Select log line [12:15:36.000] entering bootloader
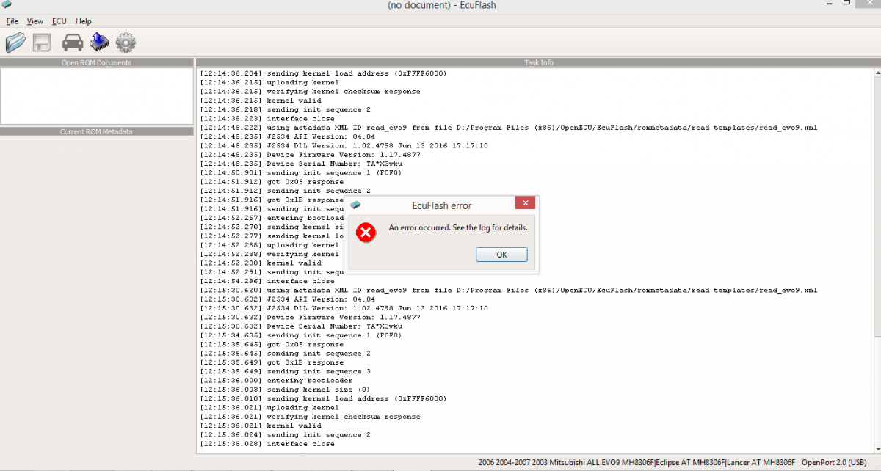This screenshot has height=471, width=881. coord(276,381)
